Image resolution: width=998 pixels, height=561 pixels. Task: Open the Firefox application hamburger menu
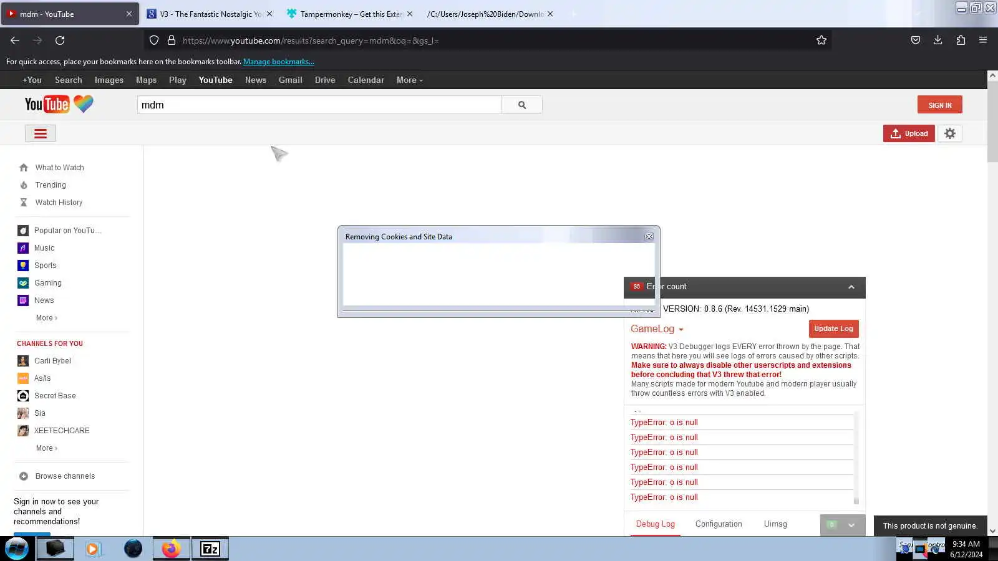(983, 41)
